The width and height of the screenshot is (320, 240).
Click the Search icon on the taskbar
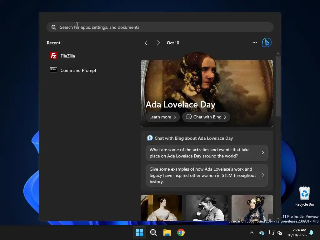coord(153,232)
